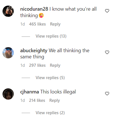114x117 pixels.
Task: Like nicoduran28's comment with the heart icon
Action: [x=107, y=11]
